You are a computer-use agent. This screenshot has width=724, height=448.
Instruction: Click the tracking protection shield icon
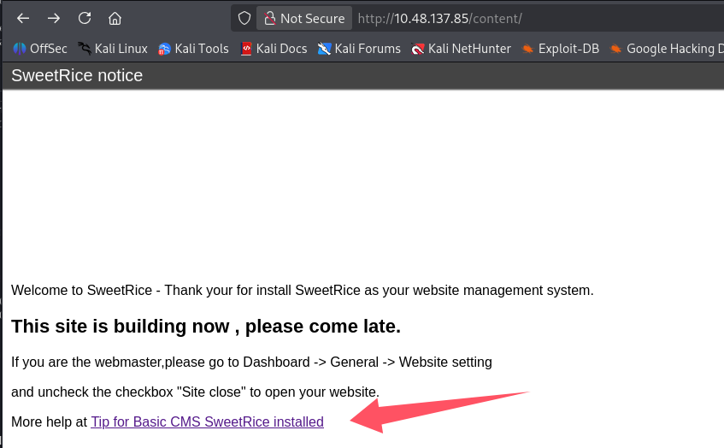(244, 18)
